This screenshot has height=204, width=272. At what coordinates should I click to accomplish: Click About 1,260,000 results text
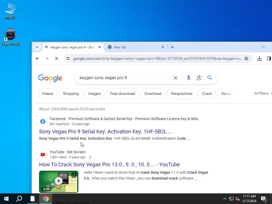pyautogui.click(x=72, y=109)
